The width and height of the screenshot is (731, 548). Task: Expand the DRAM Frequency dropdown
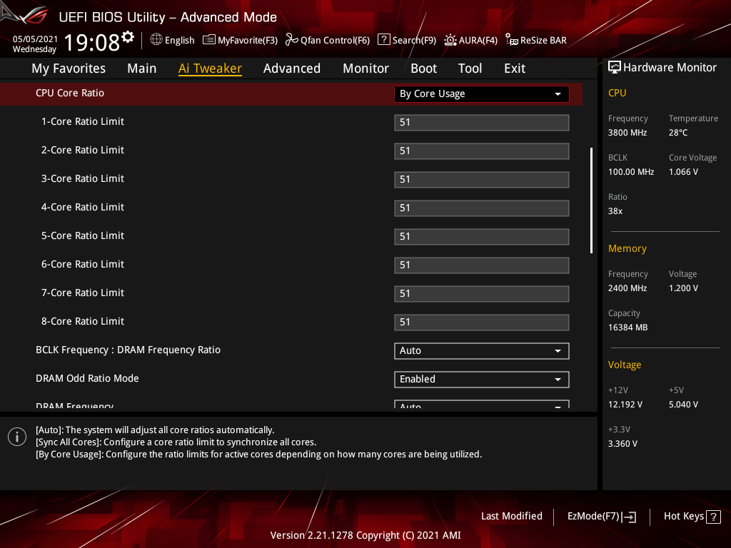tap(482, 405)
